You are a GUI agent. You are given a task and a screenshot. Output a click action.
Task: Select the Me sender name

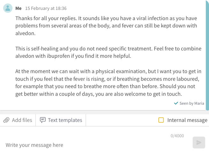point(19,8)
